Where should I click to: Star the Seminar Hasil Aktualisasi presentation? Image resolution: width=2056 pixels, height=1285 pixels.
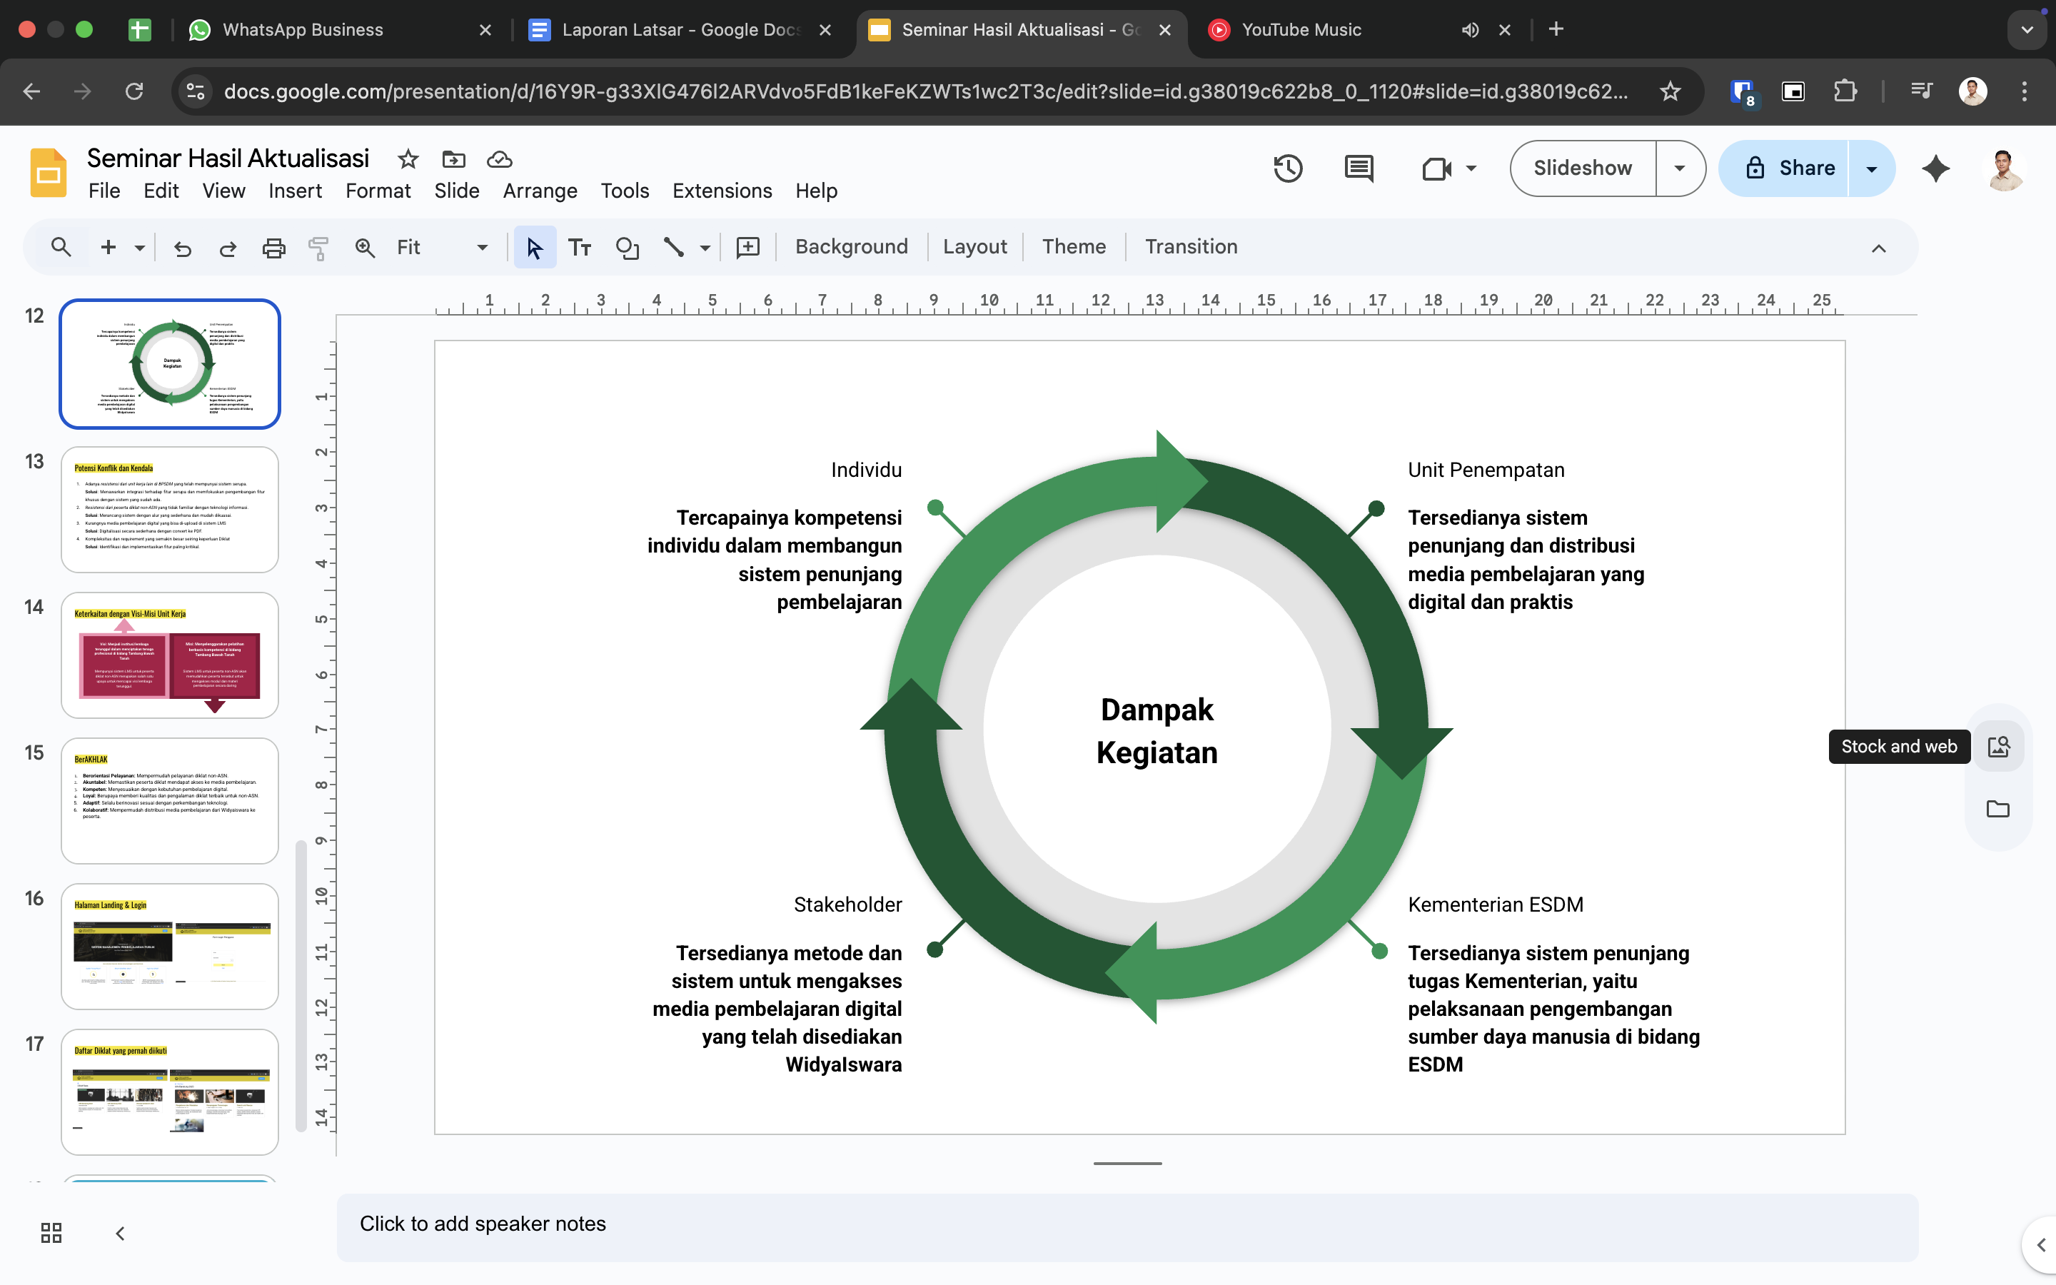(408, 159)
